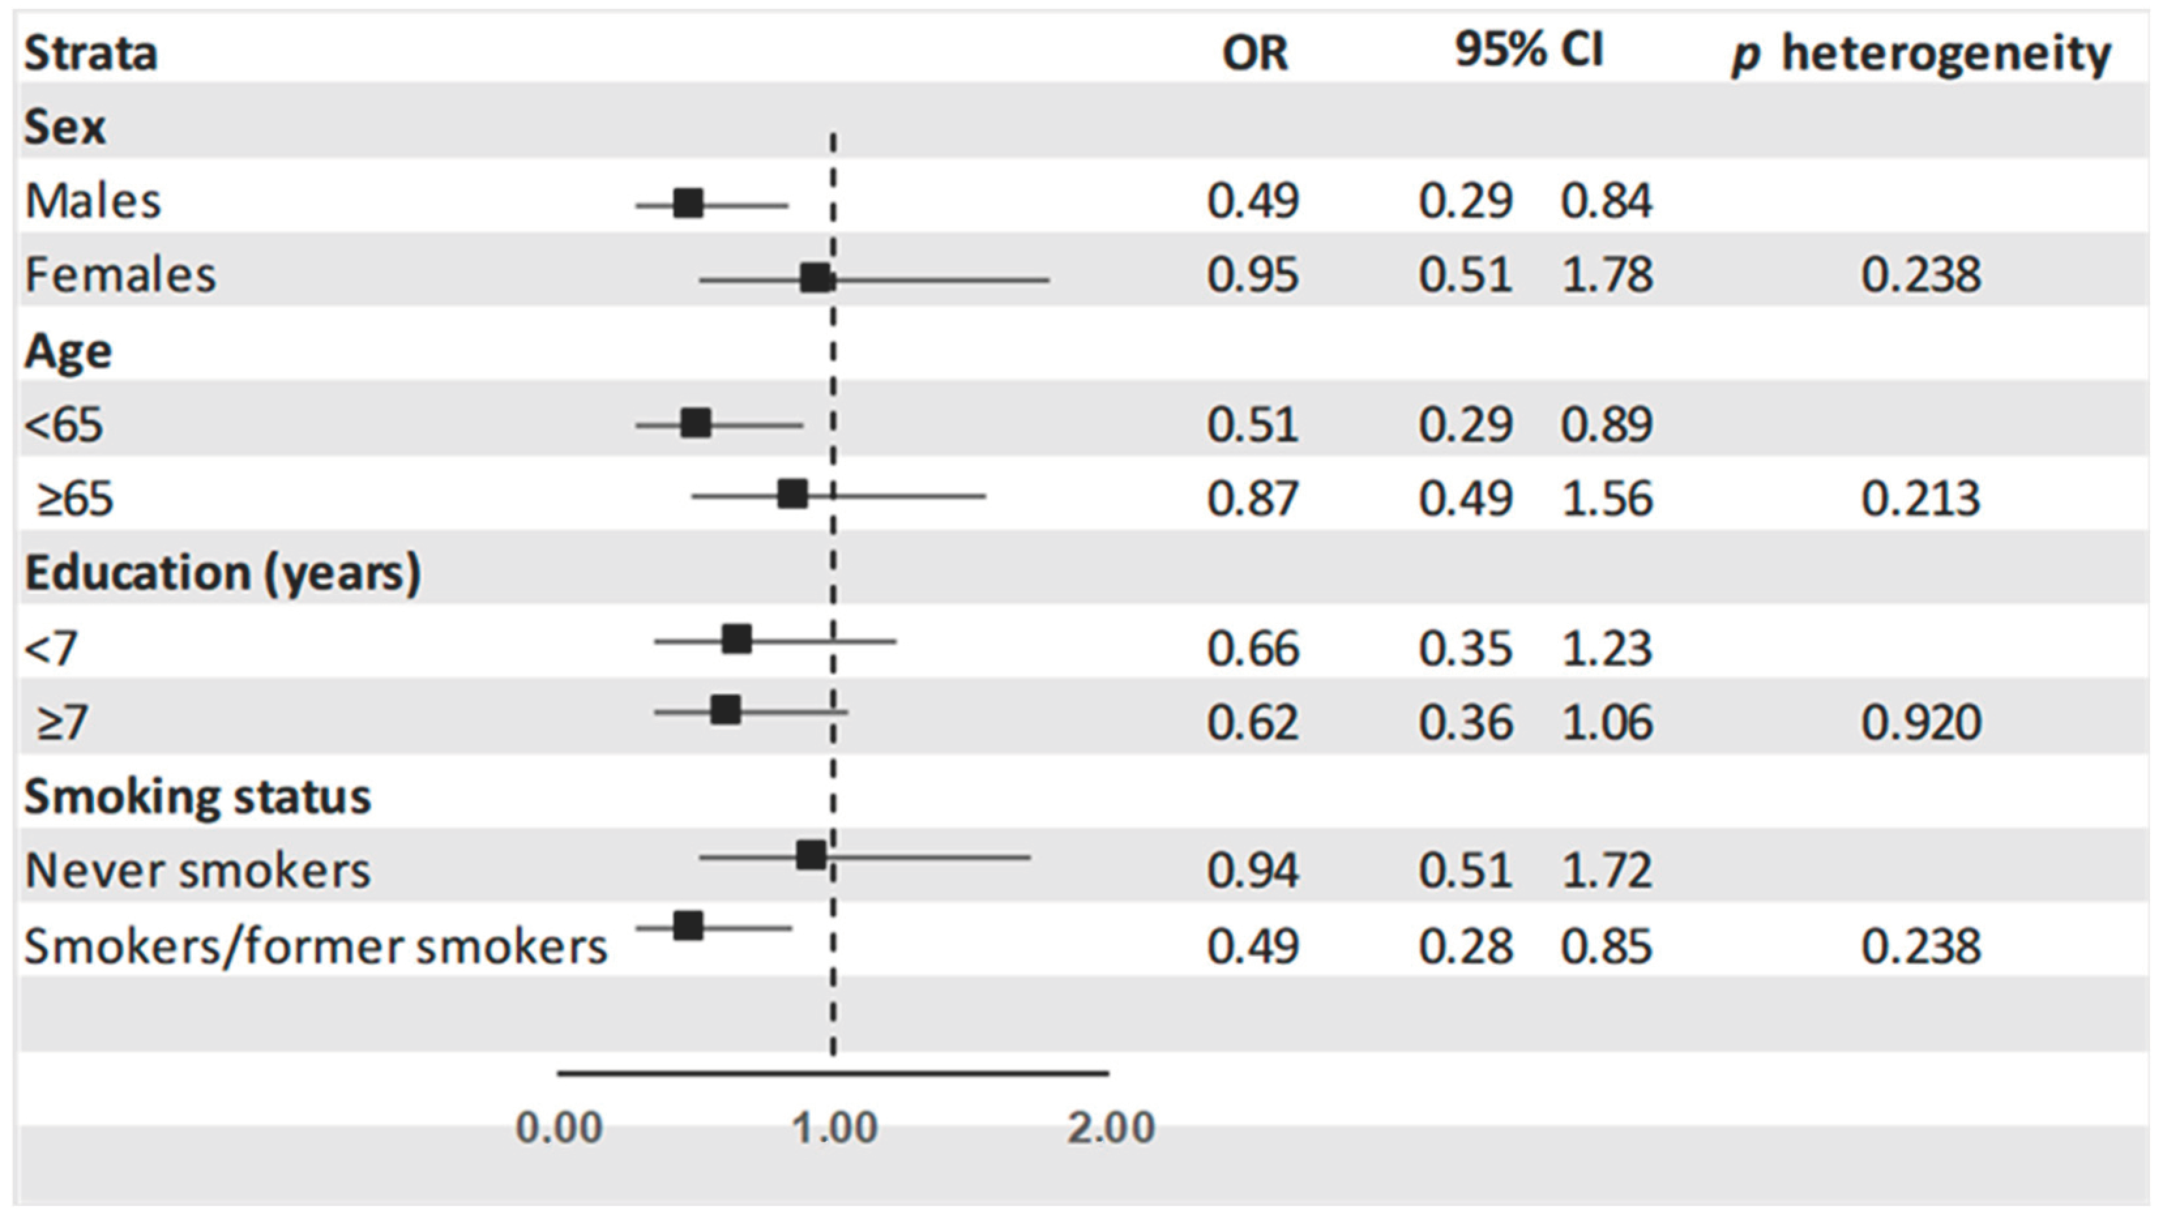Viewport: 2163px width, 1227px height.
Task: Click the p heterogeneity column header
Action: 1920,55
